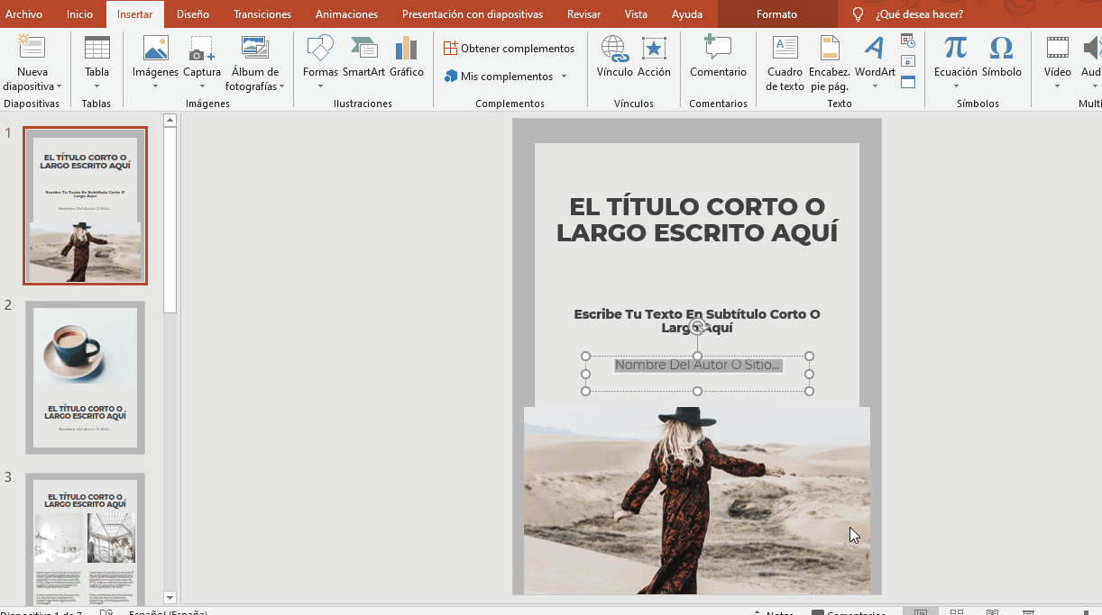The width and height of the screenshot is (1102, 615).
Task: Click the slide number icon
Action: pyautogui.click(x=908, y=61)
